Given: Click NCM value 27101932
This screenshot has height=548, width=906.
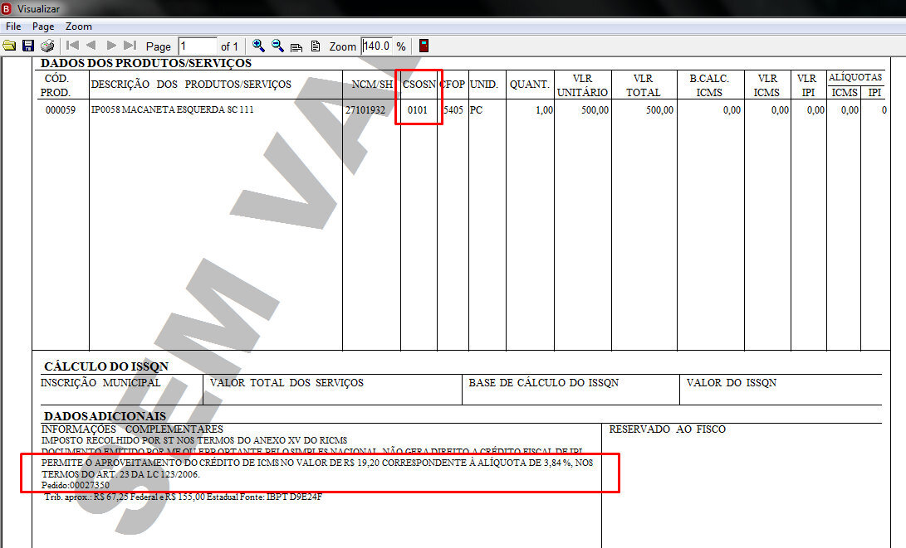Looking at the screenshot, I should click(x=365, y=110).
